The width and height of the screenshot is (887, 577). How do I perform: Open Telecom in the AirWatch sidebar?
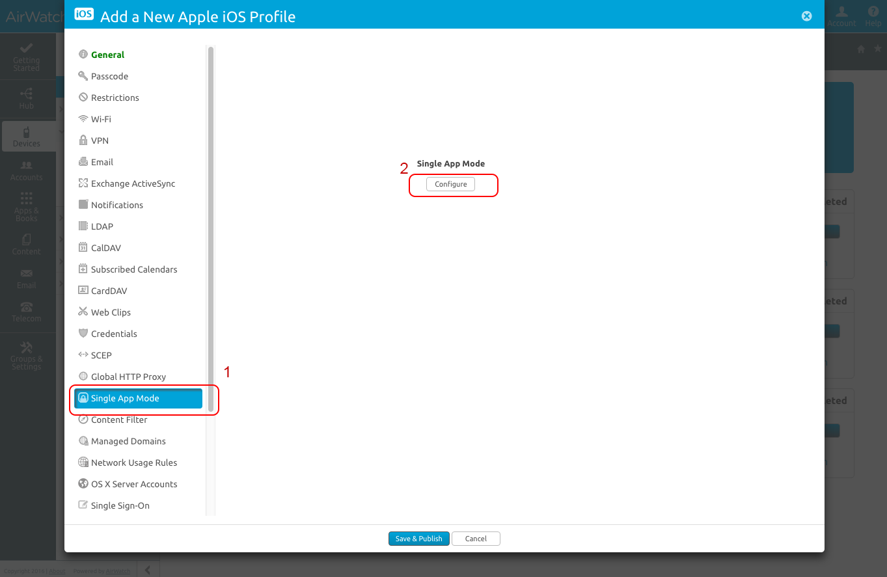coord(27,312)
